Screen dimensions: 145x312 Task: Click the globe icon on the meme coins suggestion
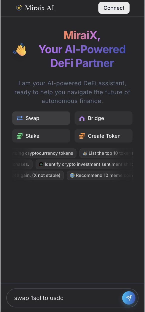(x=72, y=175)
